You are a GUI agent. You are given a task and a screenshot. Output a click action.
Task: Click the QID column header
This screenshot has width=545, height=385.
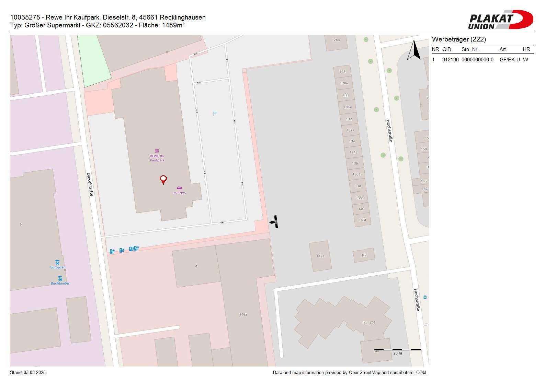(446, 49)
